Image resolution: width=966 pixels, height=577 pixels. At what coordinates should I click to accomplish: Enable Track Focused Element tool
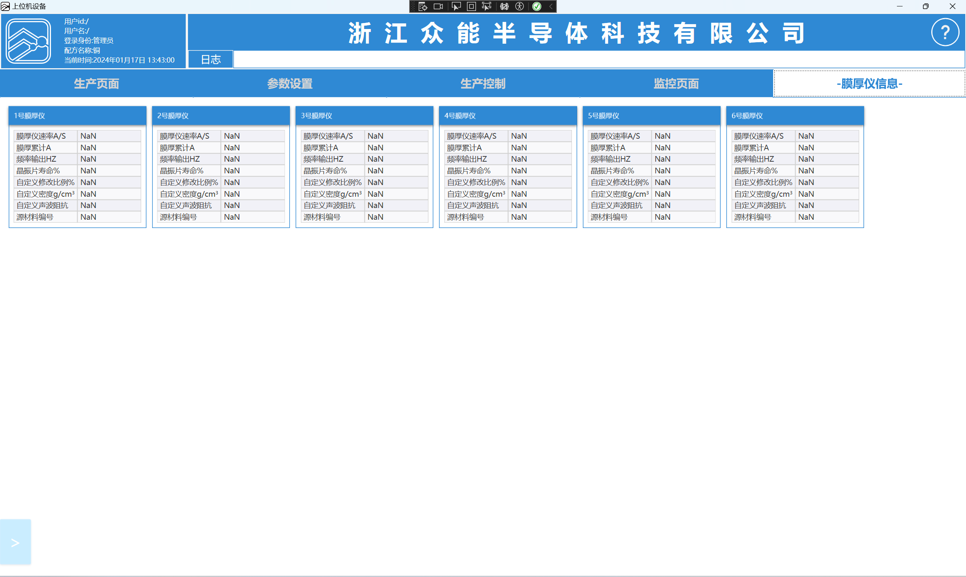tap(487, 6)
